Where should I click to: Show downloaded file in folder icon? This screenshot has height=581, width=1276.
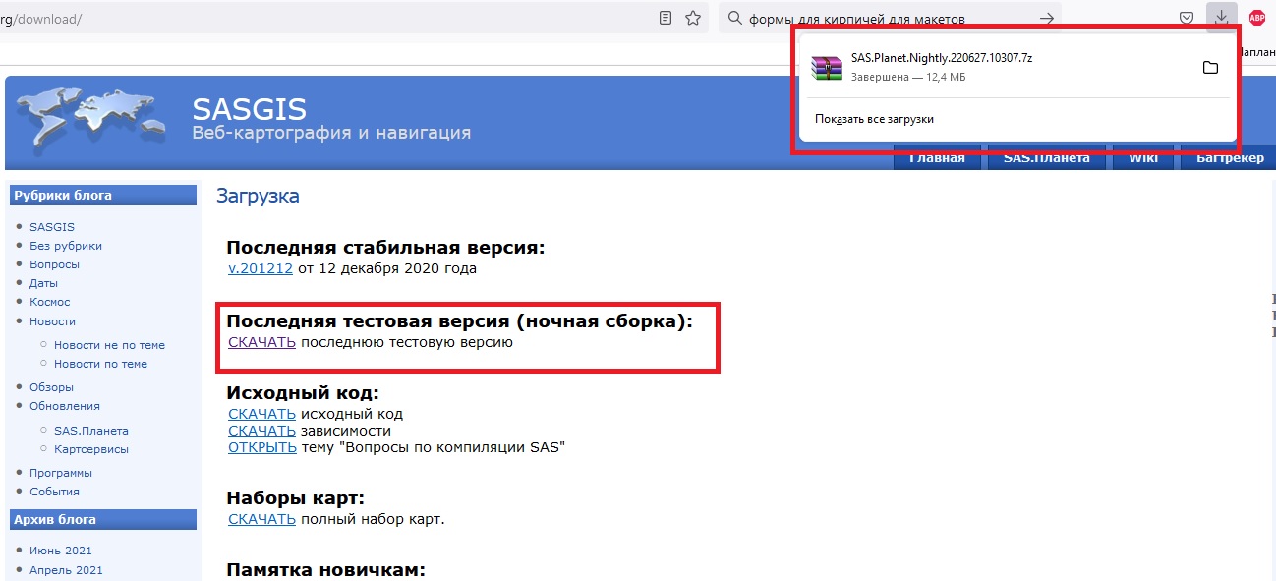coord(1210,67)
